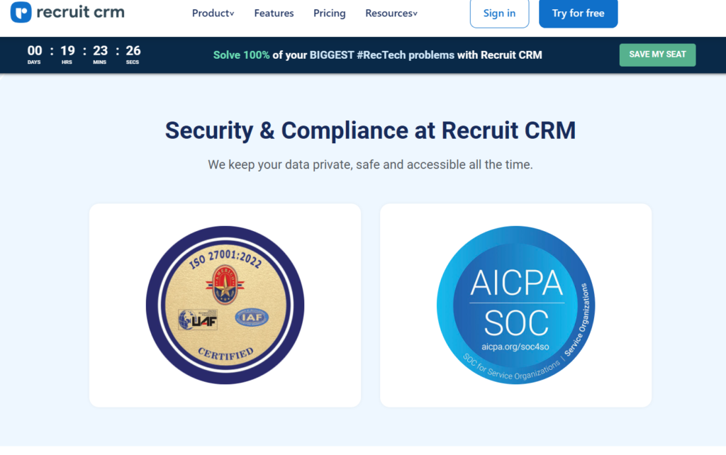This screenshot has height=455, width=726.
Task: Go to the Features page
Action: coord(274,13)
